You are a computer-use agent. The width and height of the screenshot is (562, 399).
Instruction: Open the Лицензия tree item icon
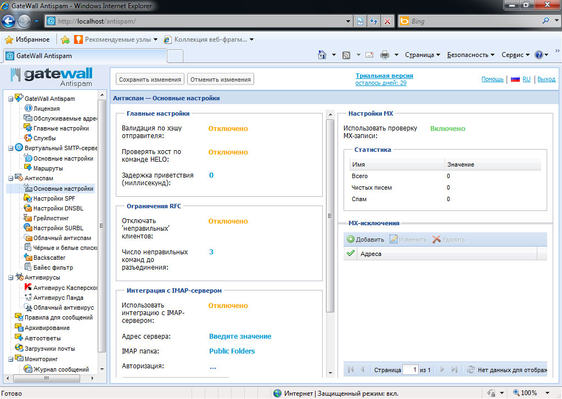pyautogui.click(x=29, y=108)
